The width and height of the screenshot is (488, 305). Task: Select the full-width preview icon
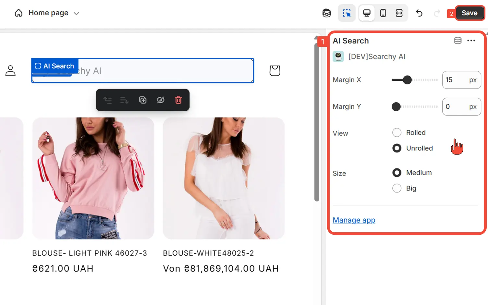click(x=399, y=13)
